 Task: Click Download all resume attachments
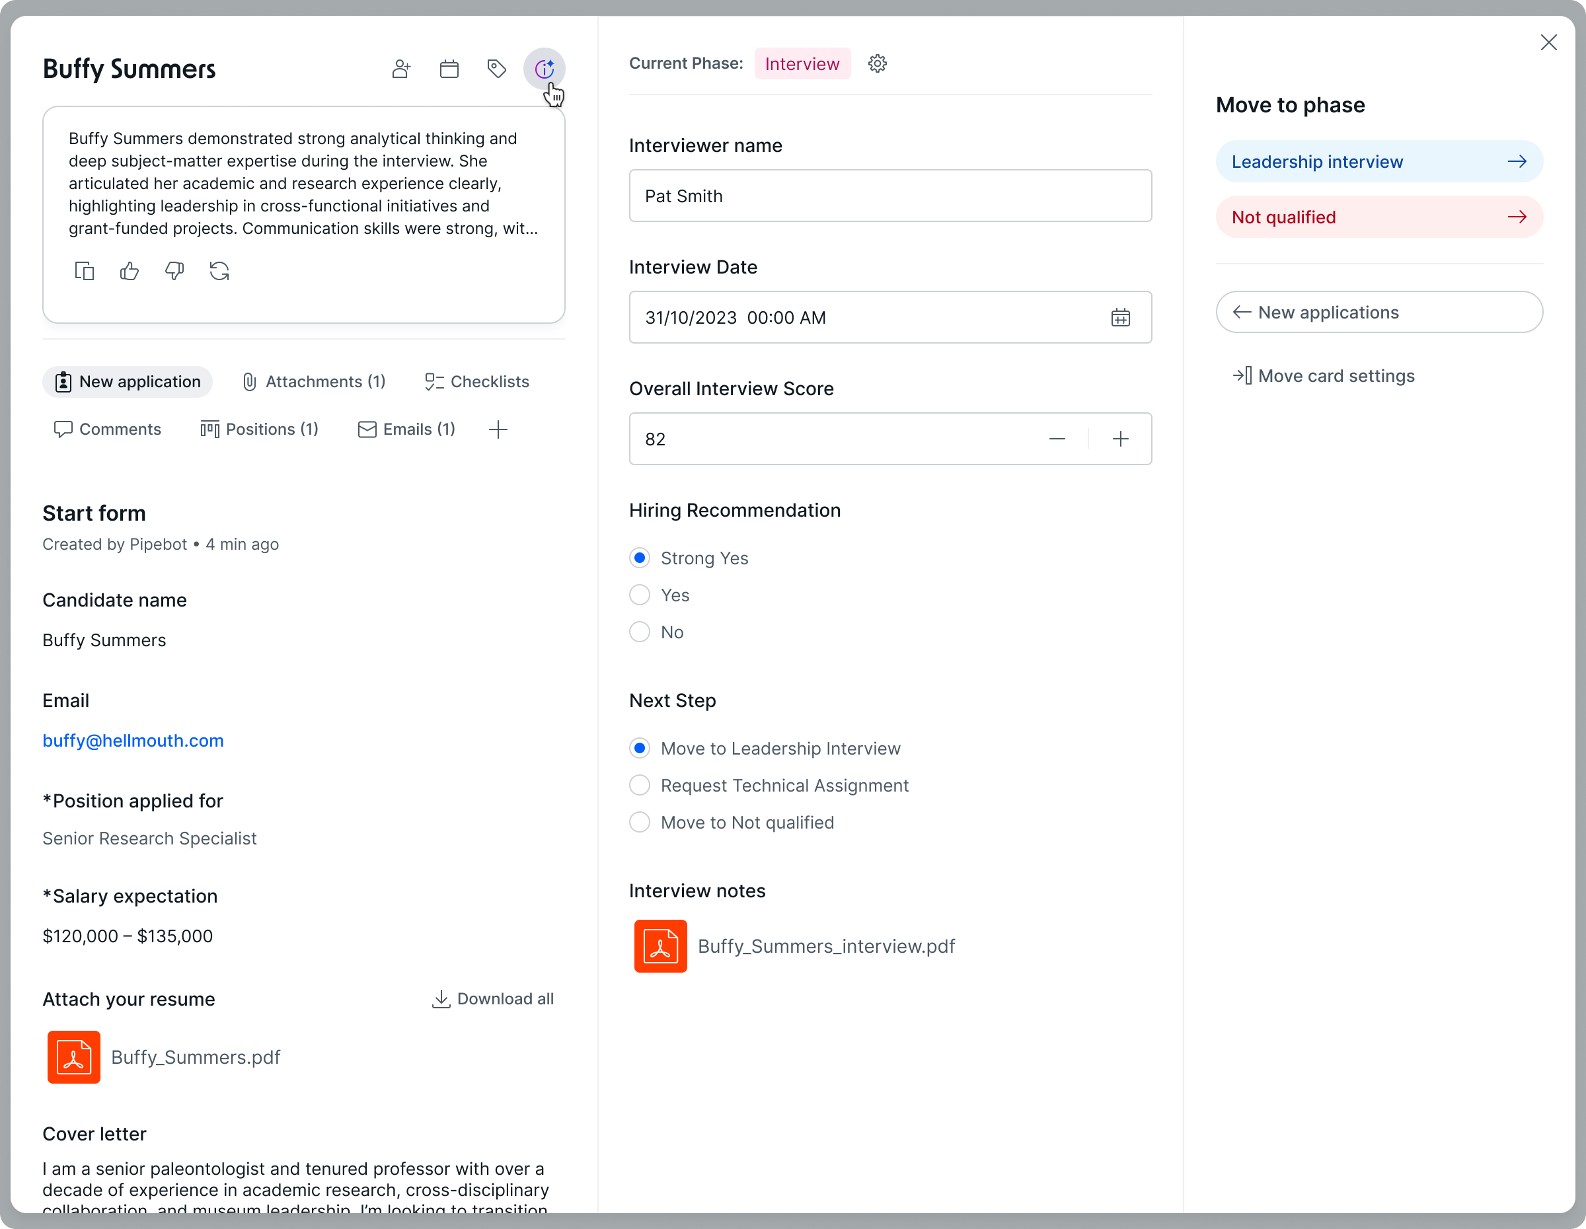point(493,998)
